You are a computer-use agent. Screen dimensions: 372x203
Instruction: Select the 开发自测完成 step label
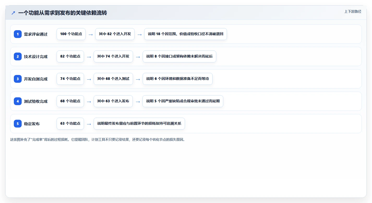[36, 79]
